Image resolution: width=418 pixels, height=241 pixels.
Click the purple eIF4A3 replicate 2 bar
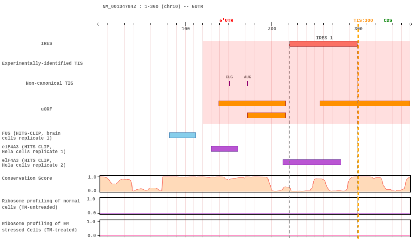point(312,162)
